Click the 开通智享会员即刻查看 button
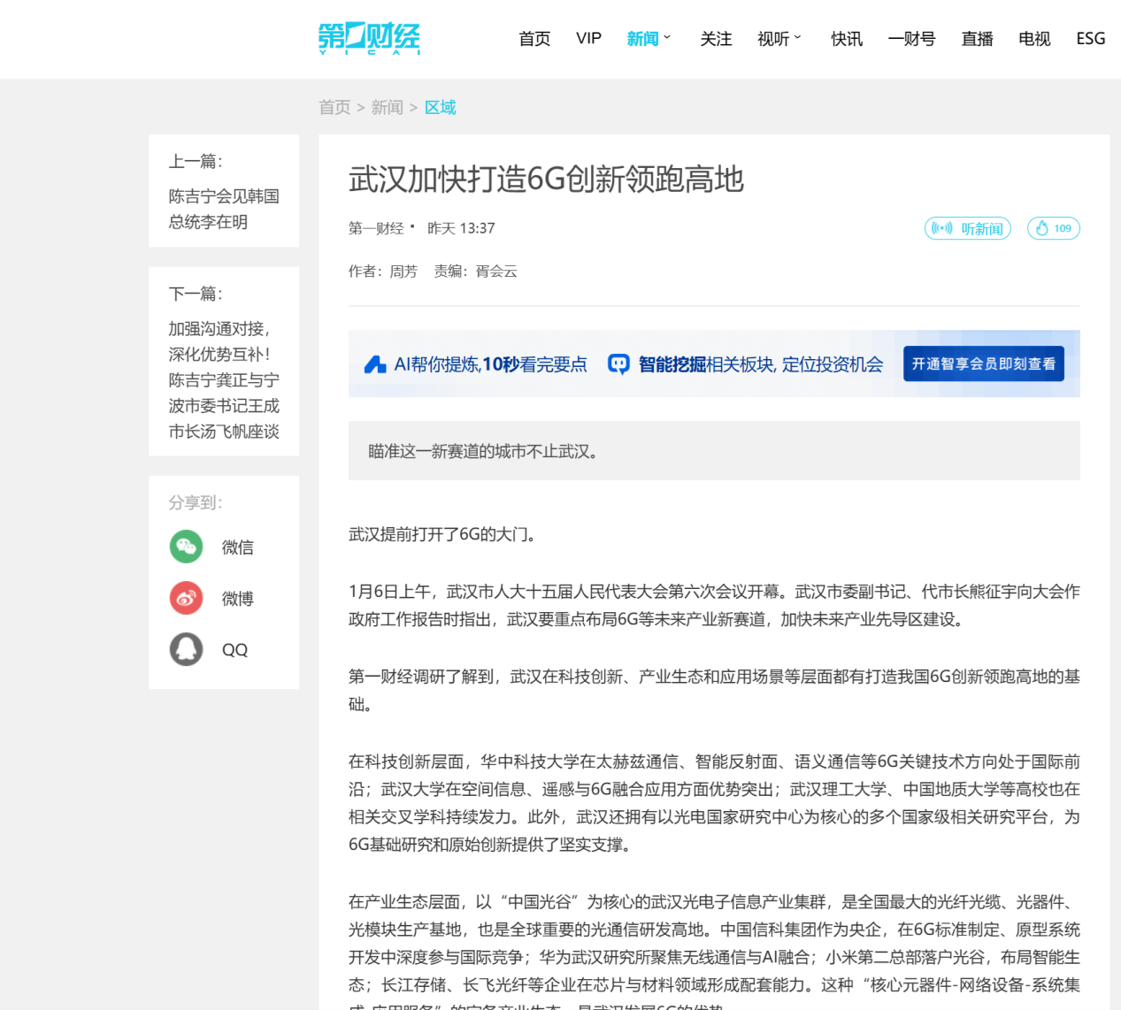The image size is (1121, 1010). [984, 363]
